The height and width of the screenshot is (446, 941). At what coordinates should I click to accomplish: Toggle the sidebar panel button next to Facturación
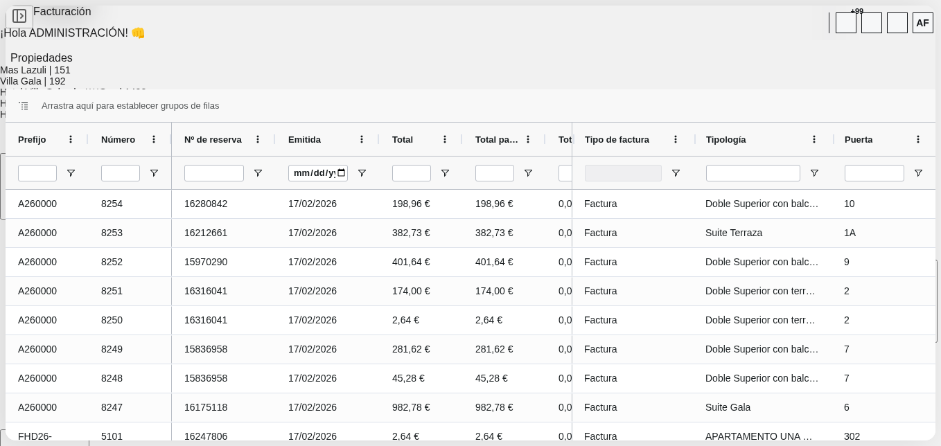[19, 16]
